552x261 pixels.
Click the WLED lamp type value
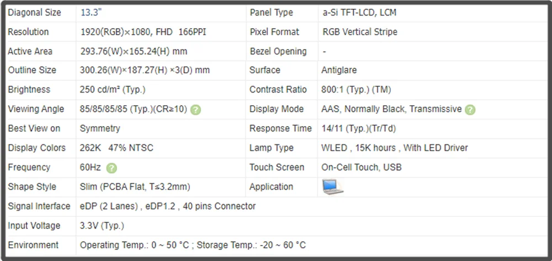[395, 148]
